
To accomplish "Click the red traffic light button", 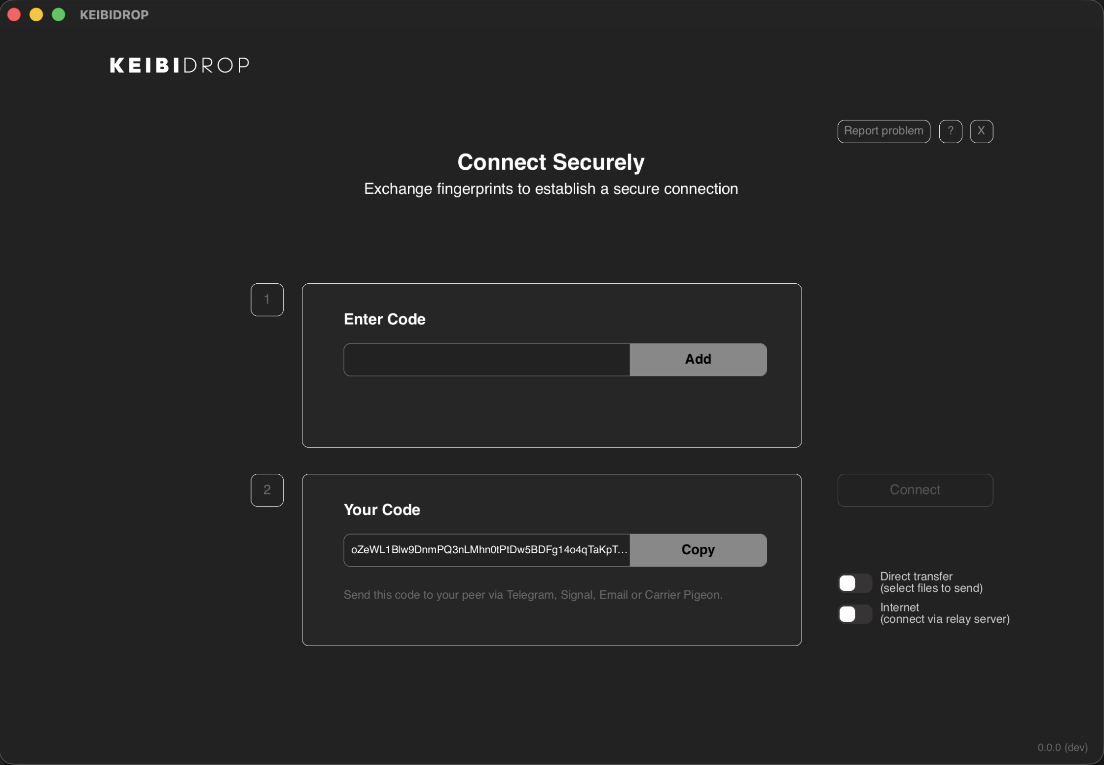I will point(14,14).
